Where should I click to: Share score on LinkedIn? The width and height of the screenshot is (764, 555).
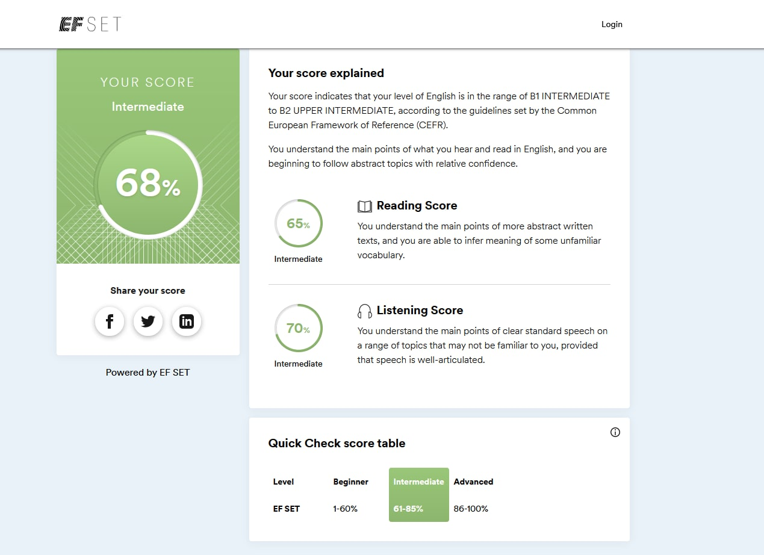[x=187, y=321]
